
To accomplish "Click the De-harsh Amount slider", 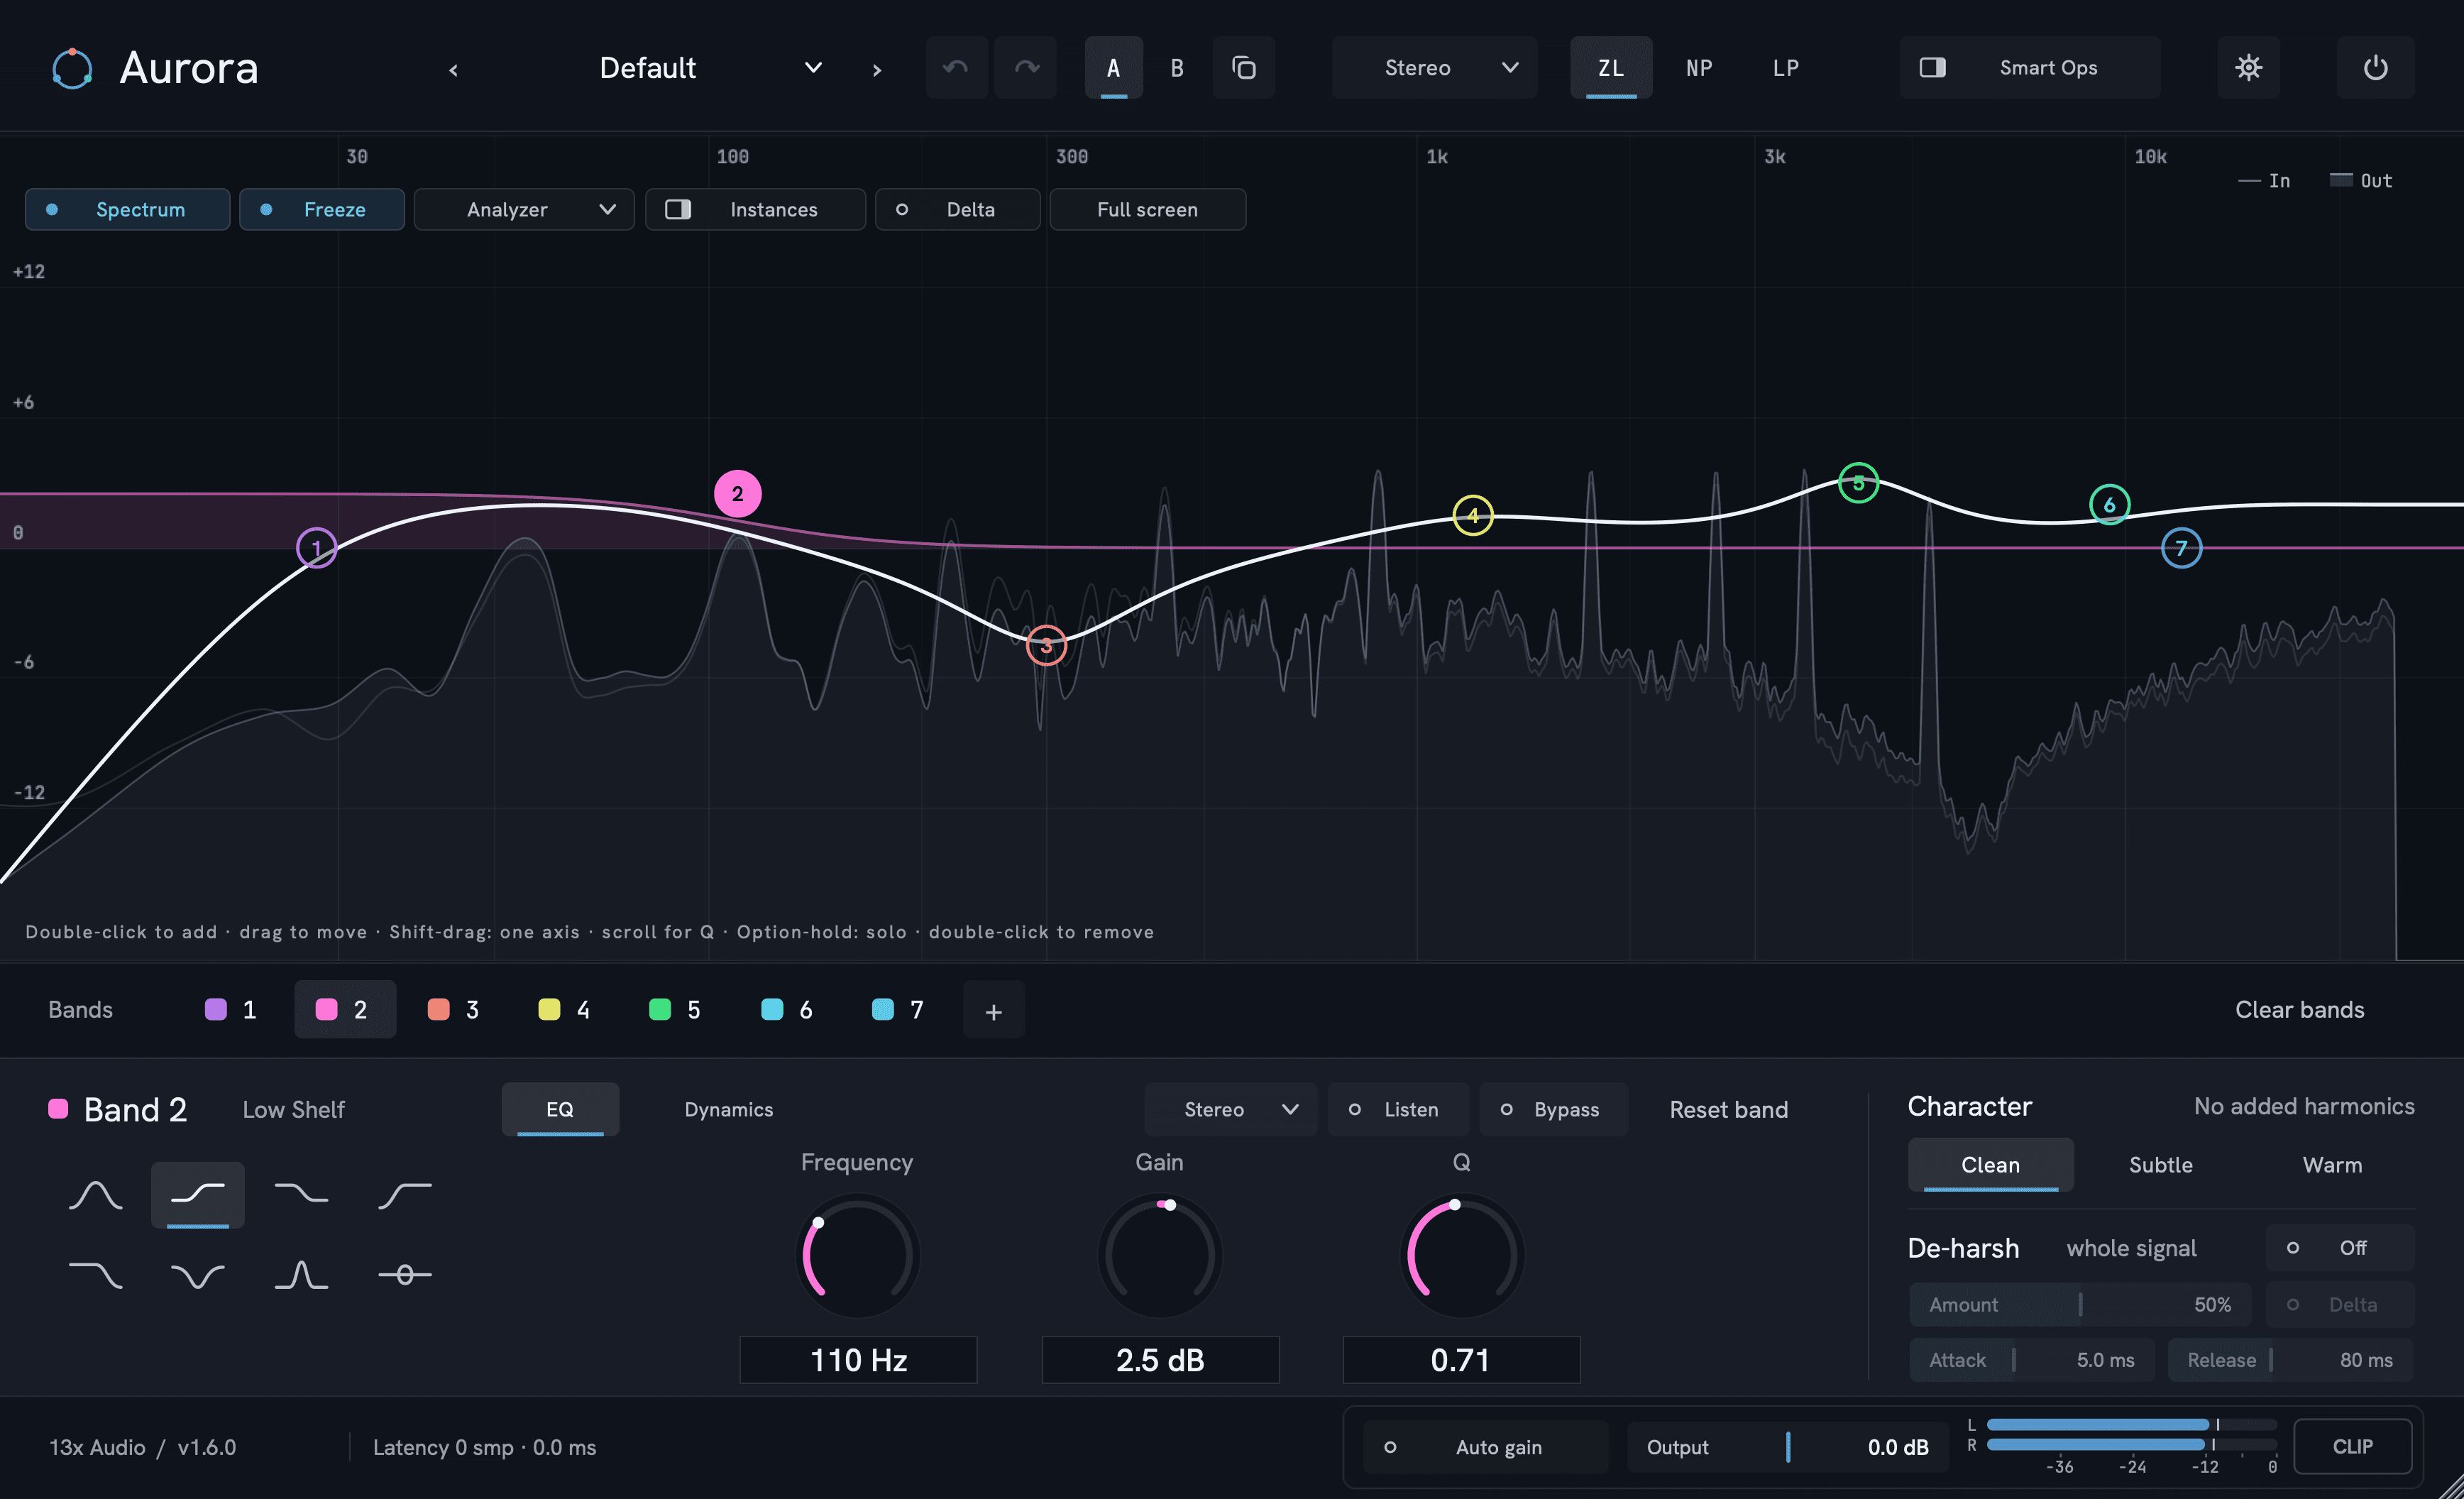I will pos(2080,1305).
